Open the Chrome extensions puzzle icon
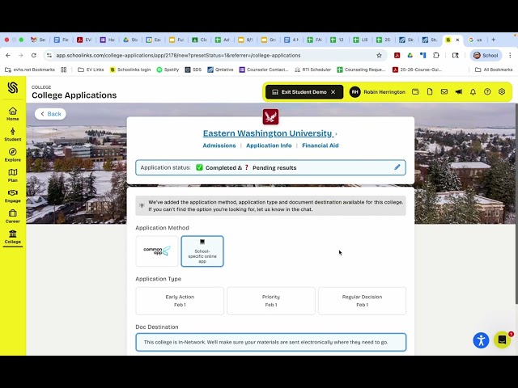The image size is (518, 388). tap(436, 56)
